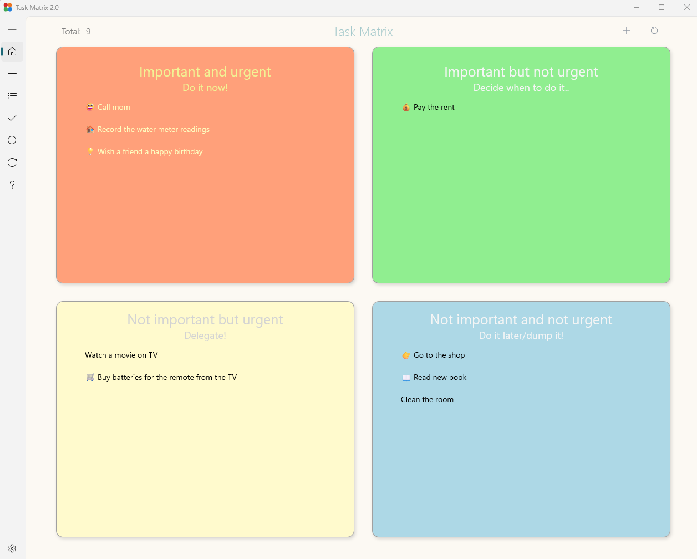Open the clock history view
This screenshot has height=559, width=697.
(x=12, y=140)
